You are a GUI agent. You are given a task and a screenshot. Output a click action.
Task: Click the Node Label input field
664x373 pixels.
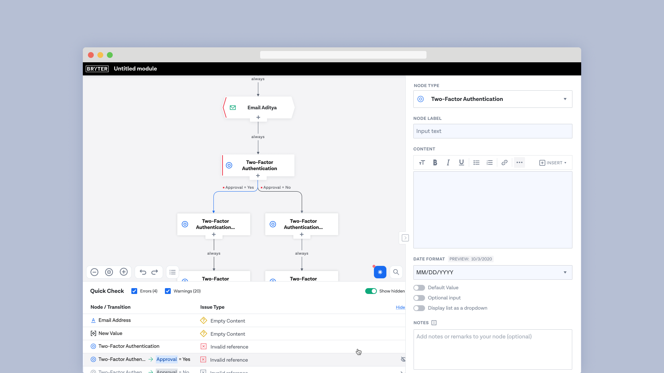click(493, 131)
